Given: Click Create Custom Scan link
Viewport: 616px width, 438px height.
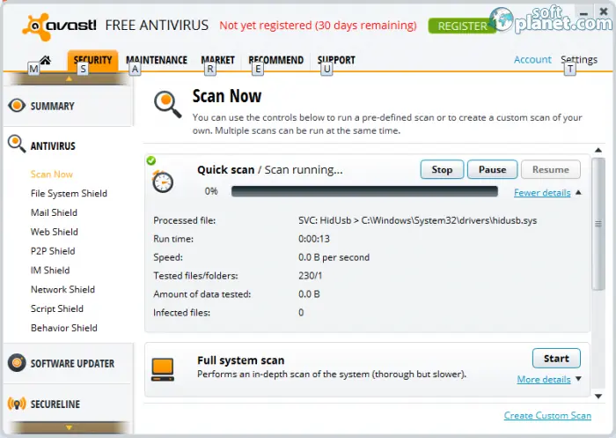Looking at the screenshot, I should click(547, 416).
